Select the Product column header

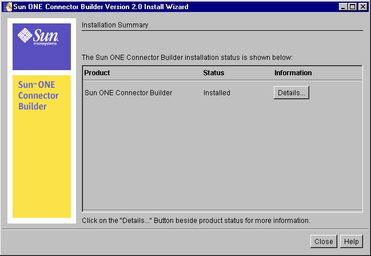97,72
